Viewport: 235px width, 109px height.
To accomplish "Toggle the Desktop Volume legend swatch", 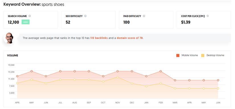I will point(203,55).
